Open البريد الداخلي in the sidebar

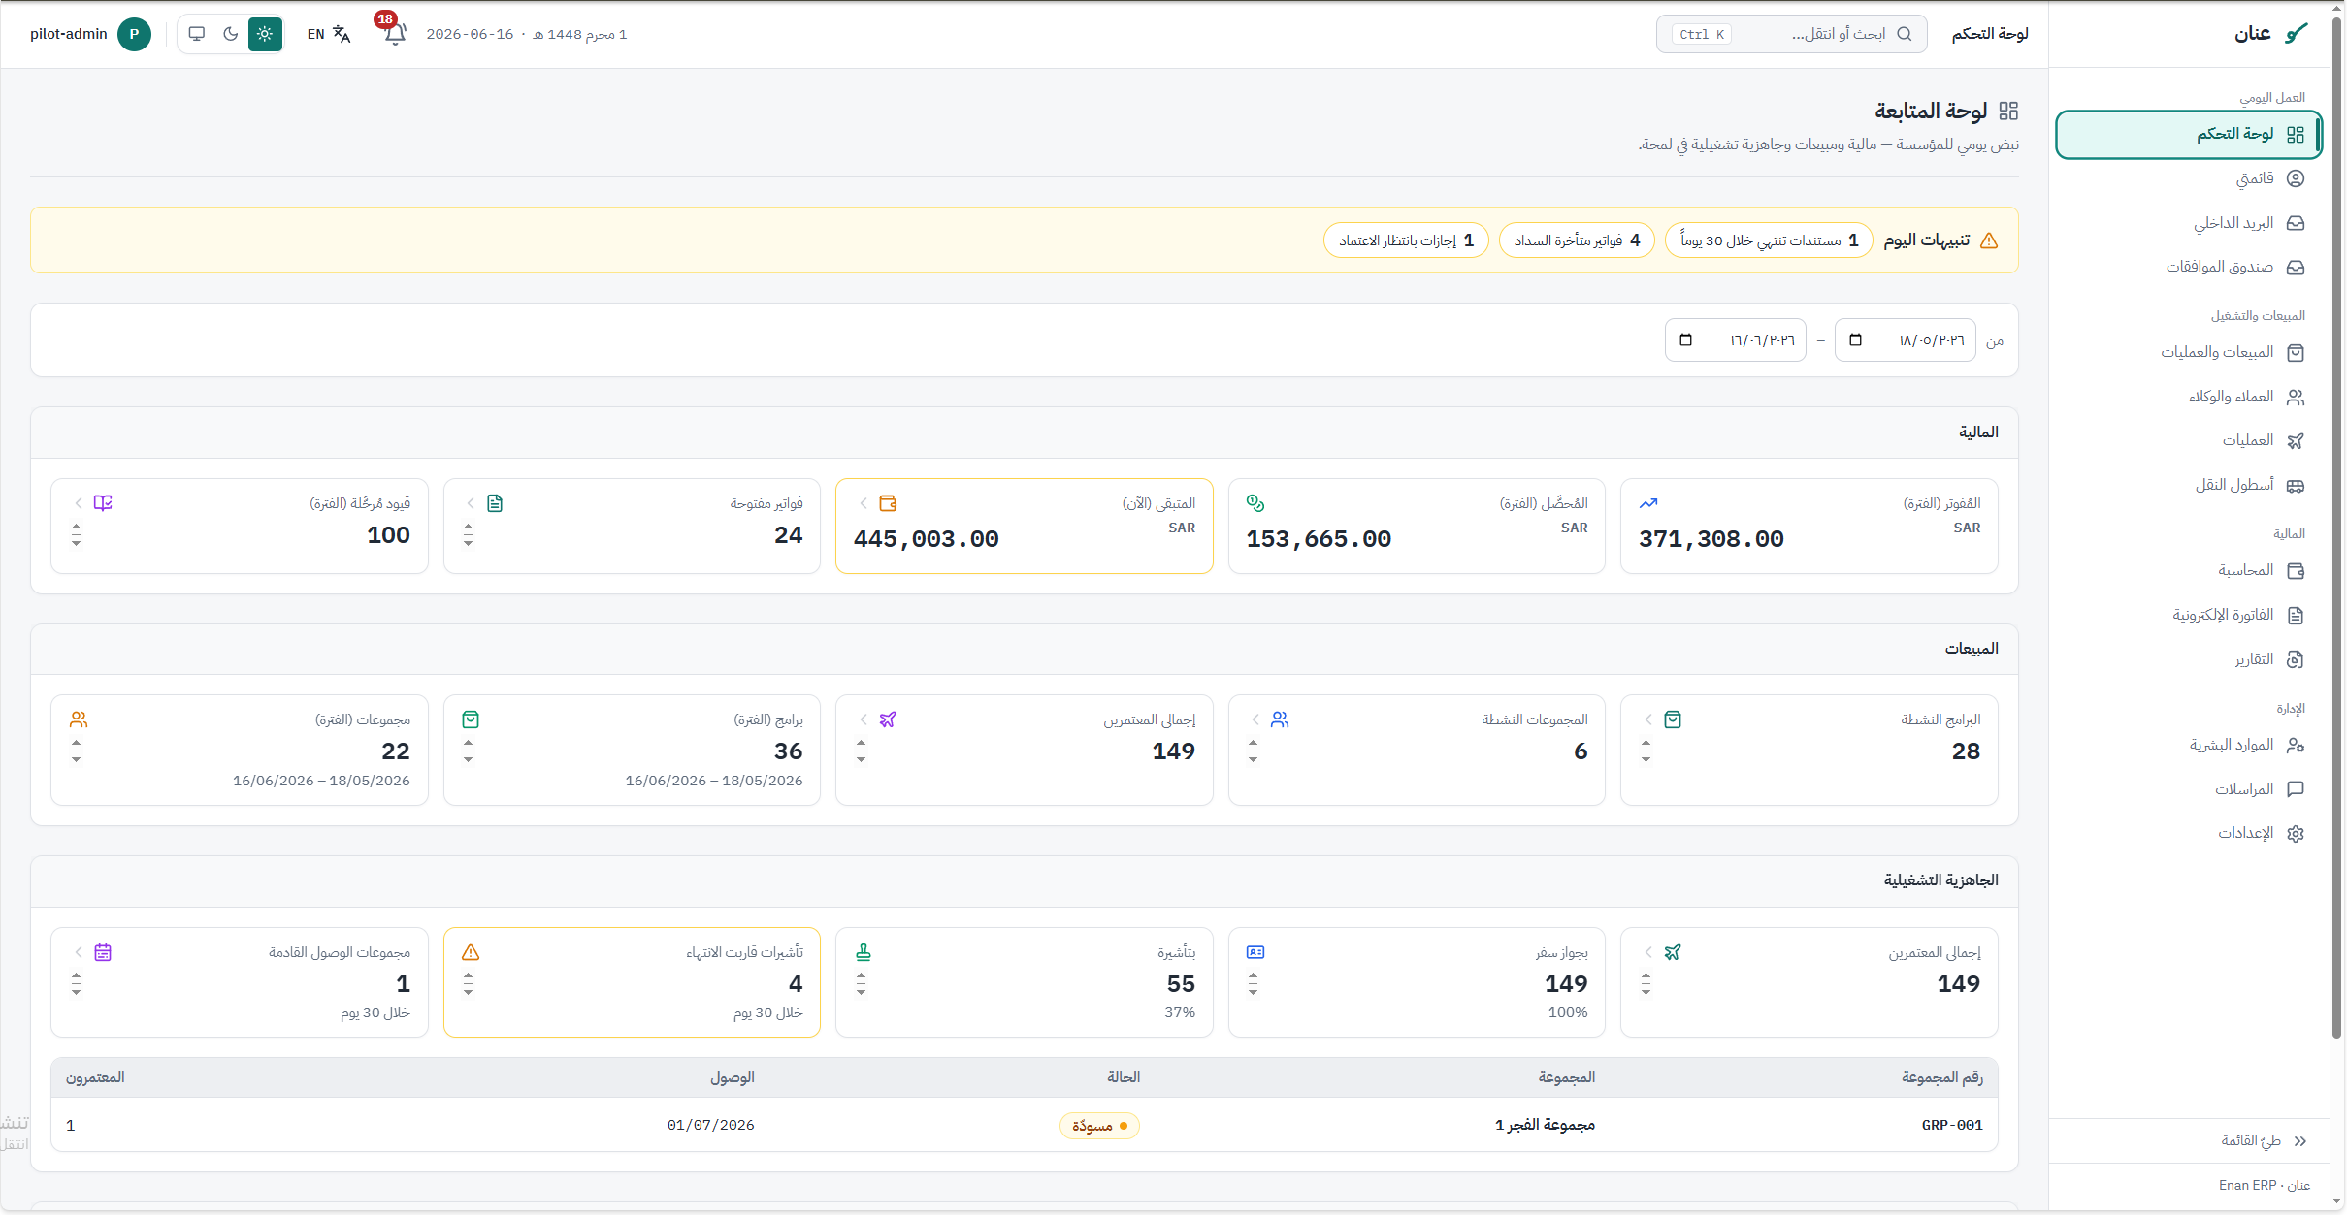click(2189, 223)
